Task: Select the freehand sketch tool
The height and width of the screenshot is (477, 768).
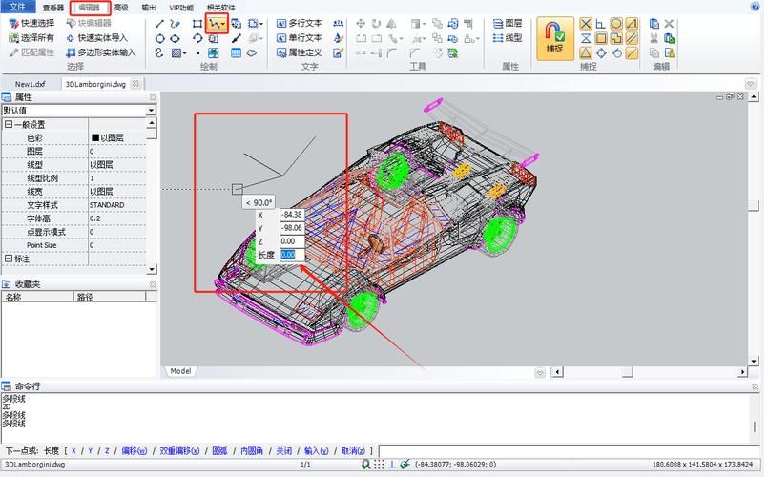Action: coord(175,24)
